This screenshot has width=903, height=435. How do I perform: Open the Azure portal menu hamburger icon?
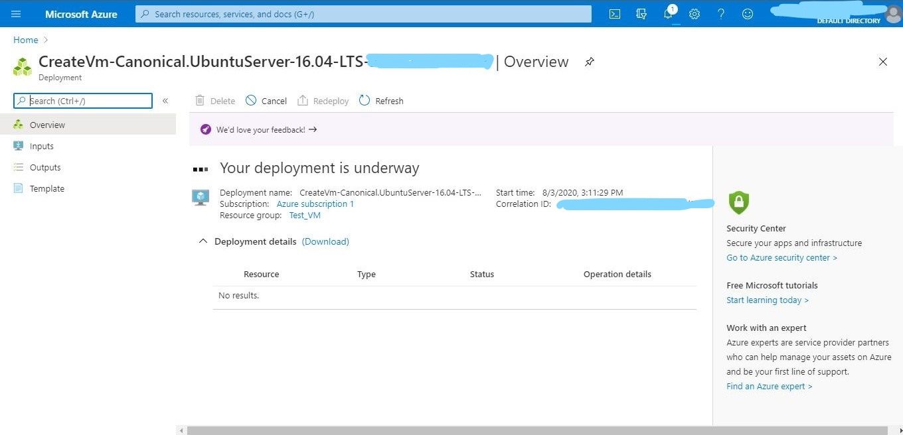click(x=16, y=13)
